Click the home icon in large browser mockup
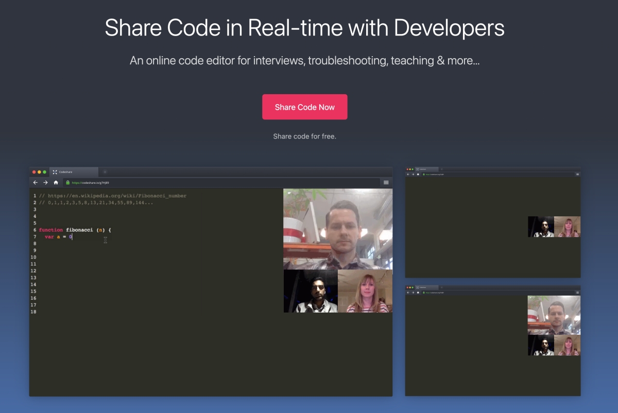The height and width of the screenshot is (413, 618). pyautogui.click(x=56, y=182)
